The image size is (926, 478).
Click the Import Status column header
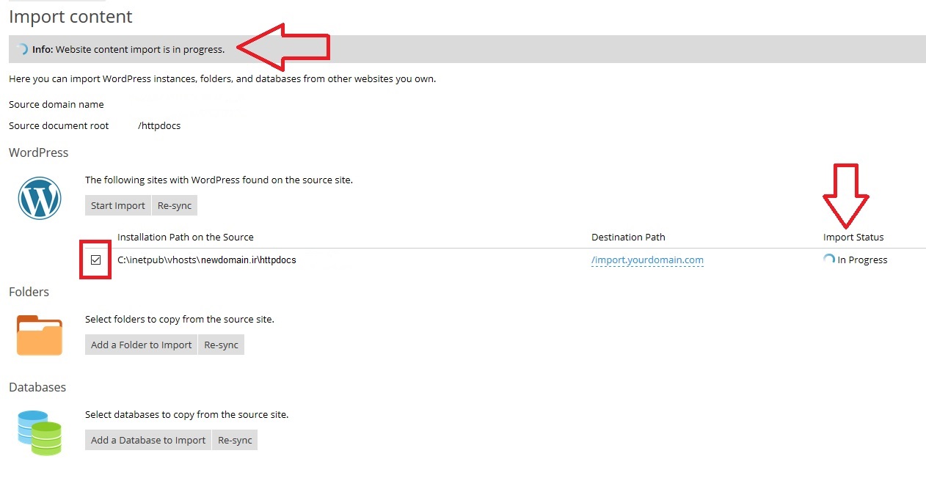(853, 237)
